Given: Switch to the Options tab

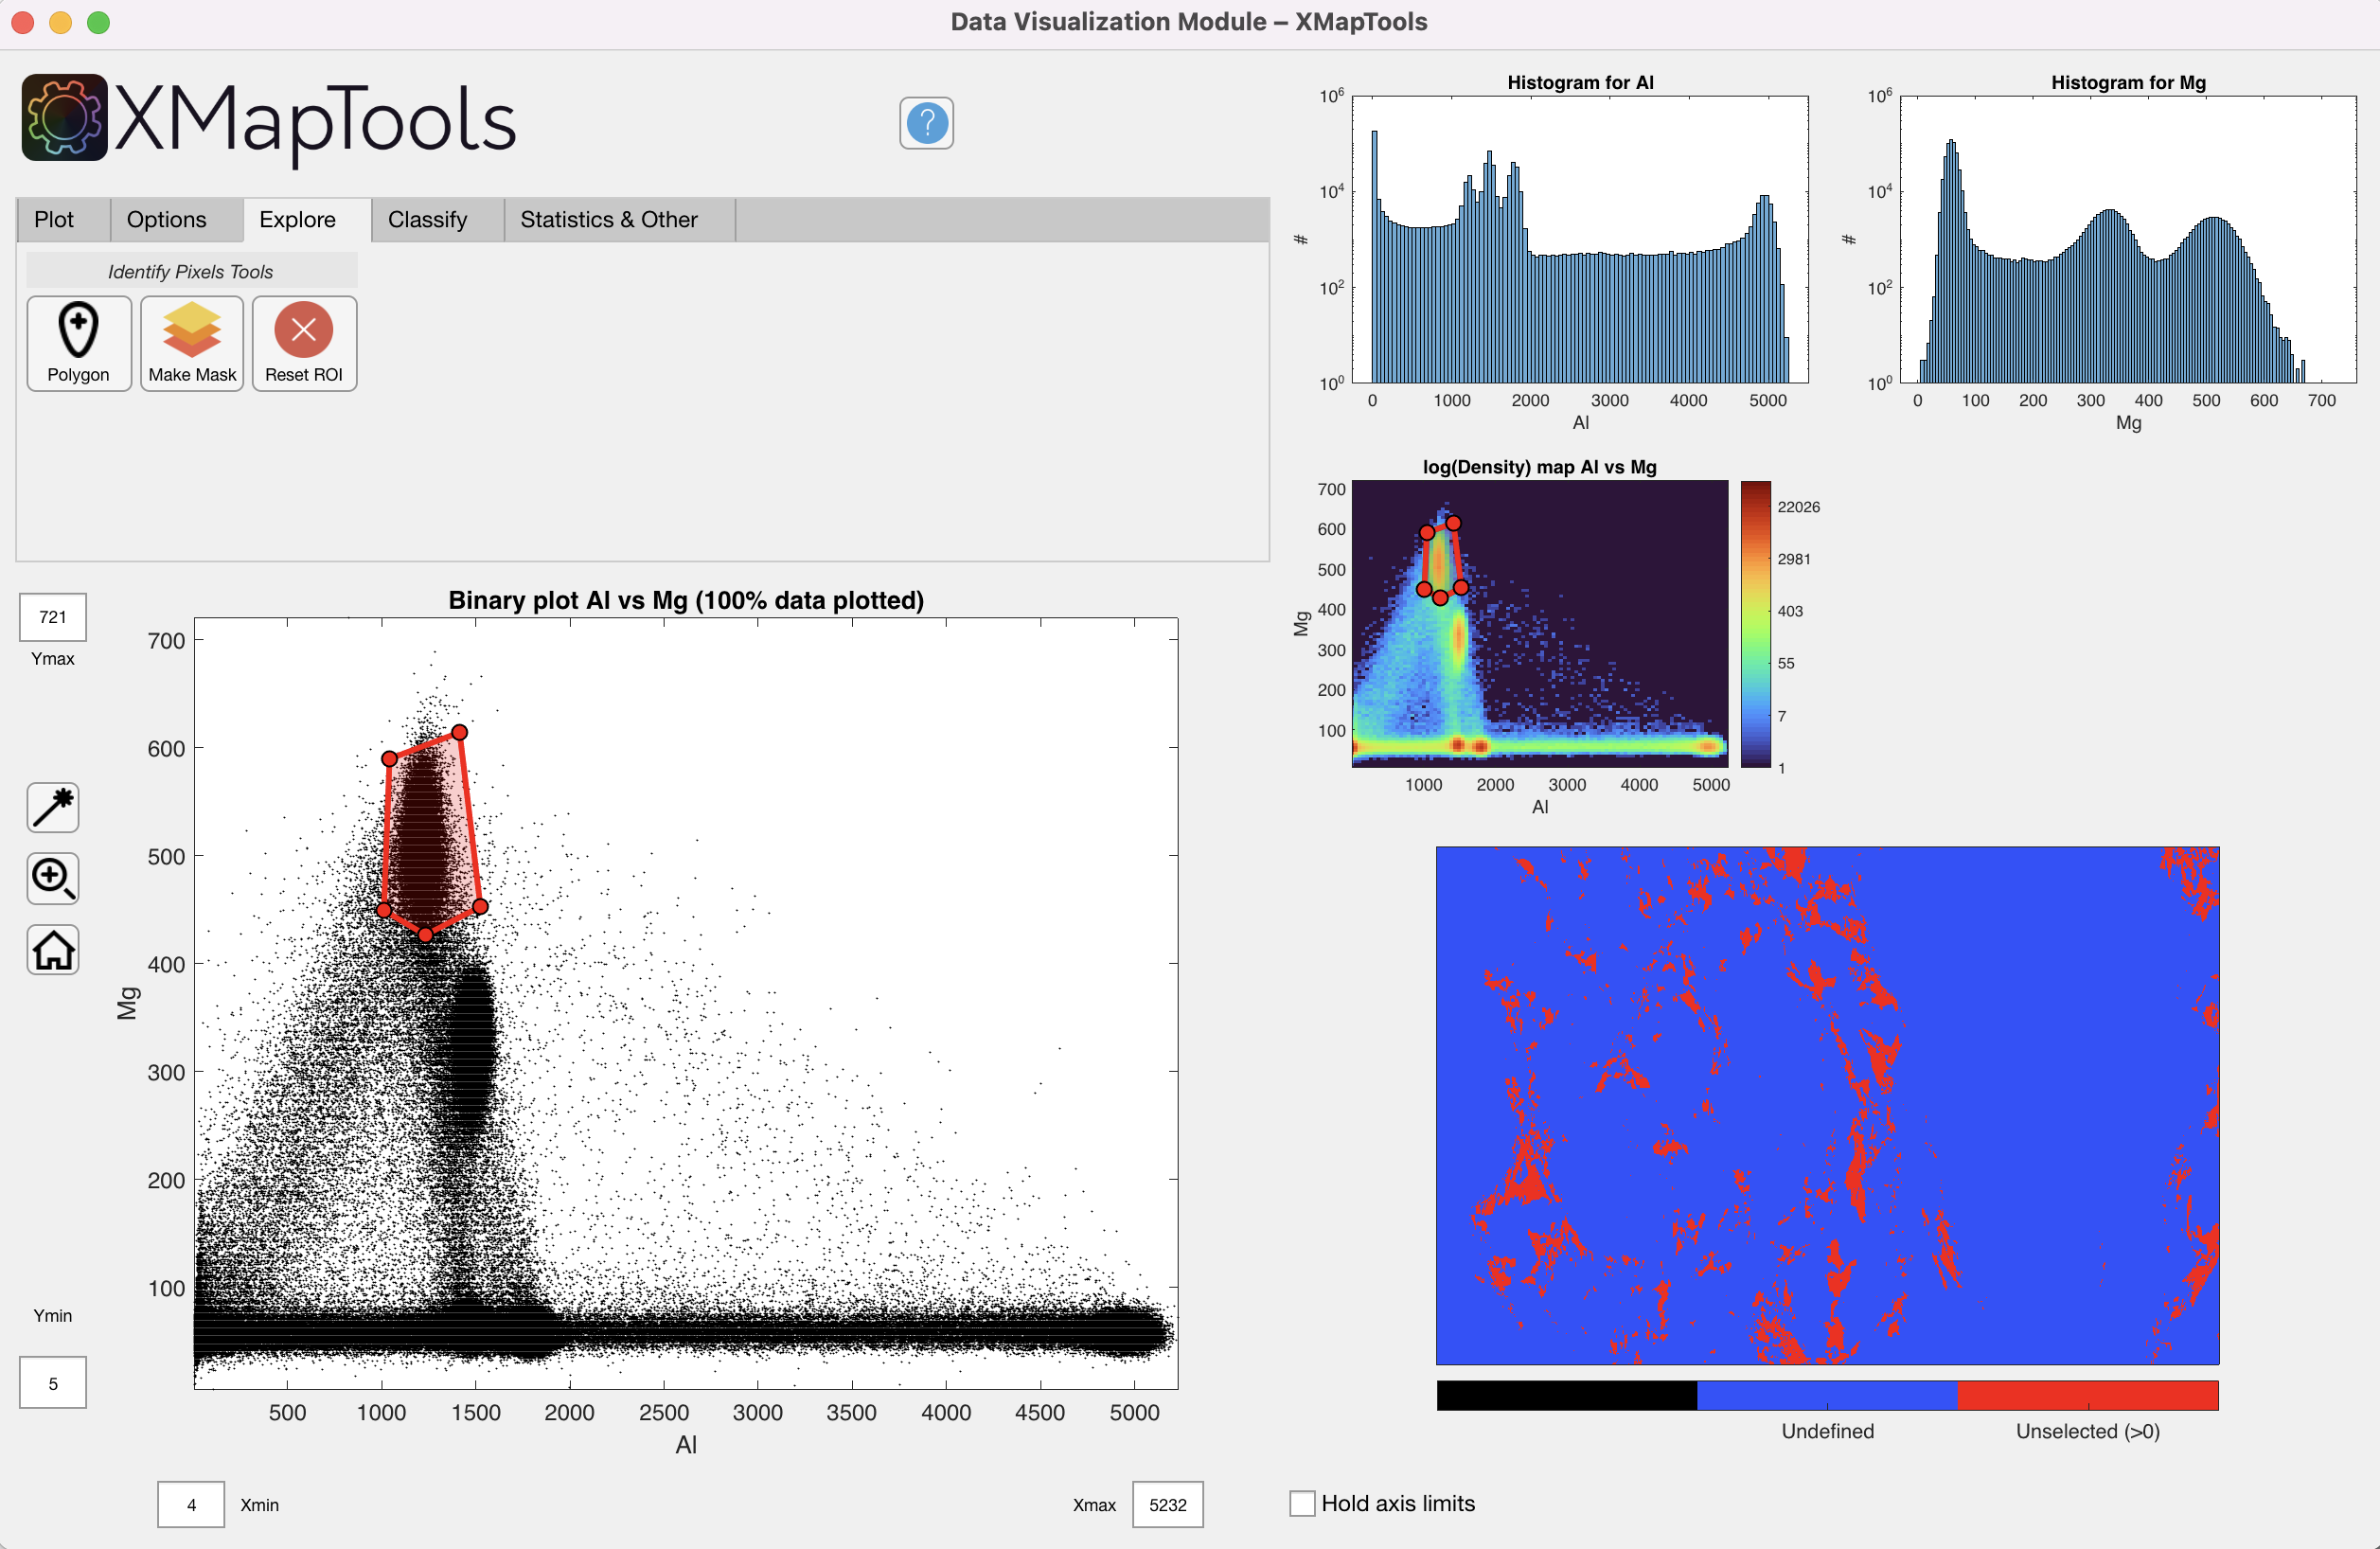Looking at the screenshot, I should point(166,219).
